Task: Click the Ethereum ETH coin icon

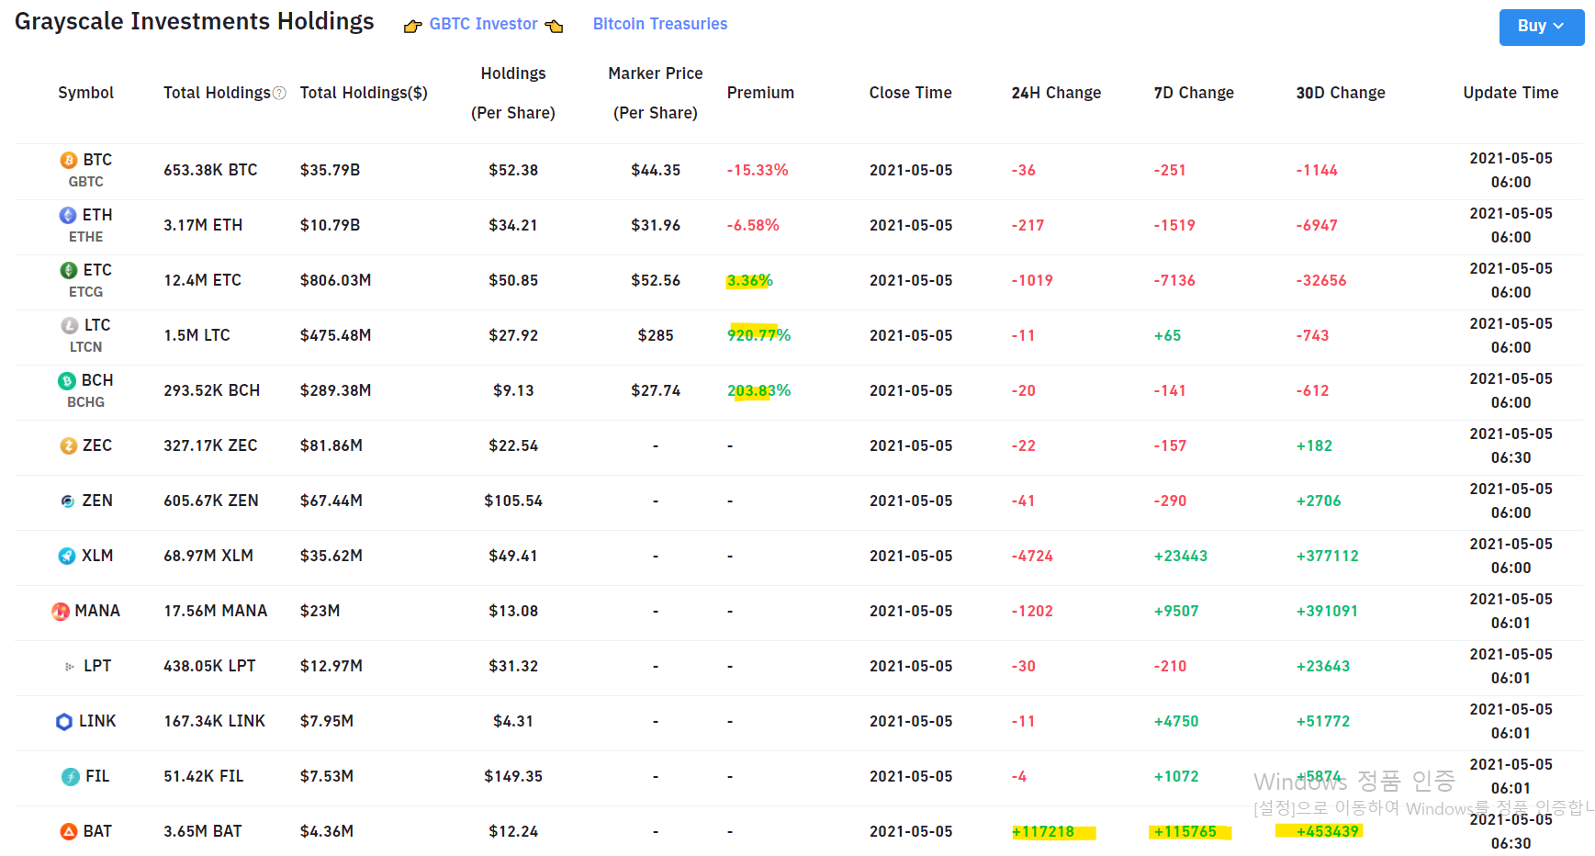Action: coord(68,215)
